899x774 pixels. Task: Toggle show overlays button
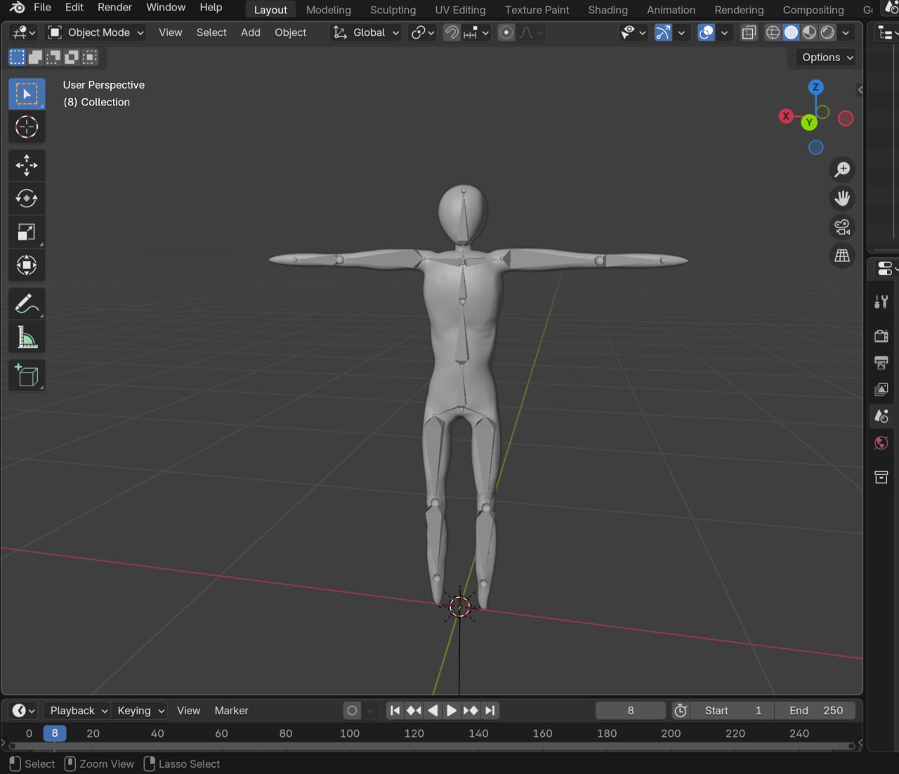tap(706, 32)
